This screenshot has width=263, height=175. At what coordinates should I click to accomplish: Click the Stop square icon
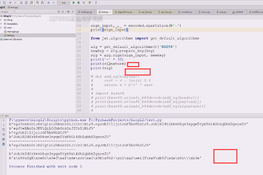click(x=84, y=2)
